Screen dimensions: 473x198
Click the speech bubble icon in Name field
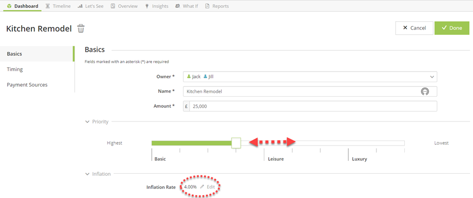click(424, 92)
